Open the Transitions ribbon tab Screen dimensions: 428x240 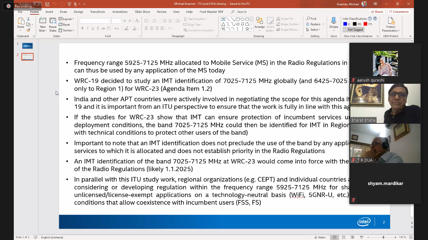(x=97, y=12)
